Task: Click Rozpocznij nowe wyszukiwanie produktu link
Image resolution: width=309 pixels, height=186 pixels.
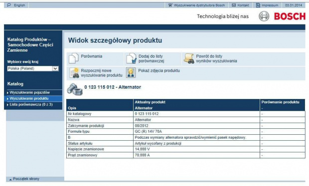Action: [102, 73]
